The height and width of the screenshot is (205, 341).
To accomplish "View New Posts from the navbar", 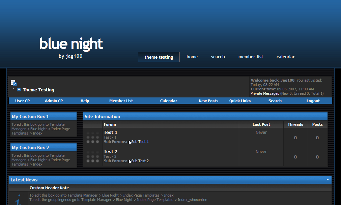I will coord(208,101).
